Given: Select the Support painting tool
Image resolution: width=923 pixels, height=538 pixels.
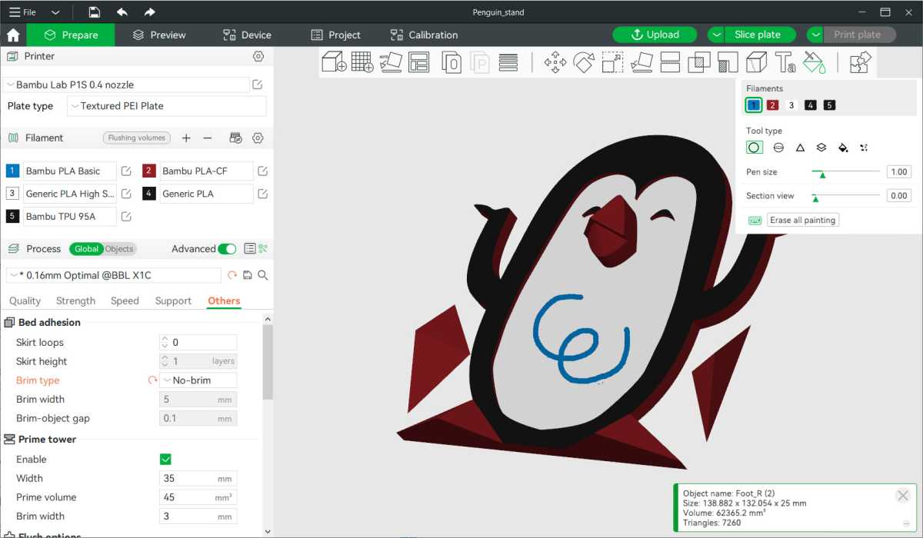Looking at the screenshot, I should (728, 62).
